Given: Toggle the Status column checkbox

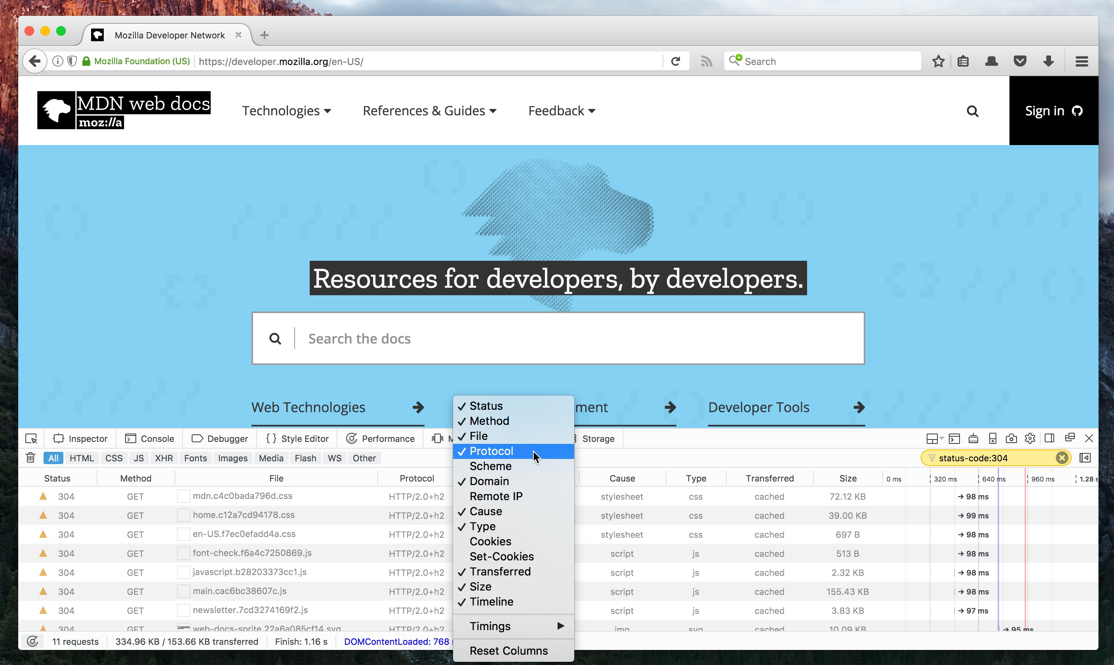Looking at the screenshot, I should 486,405.
